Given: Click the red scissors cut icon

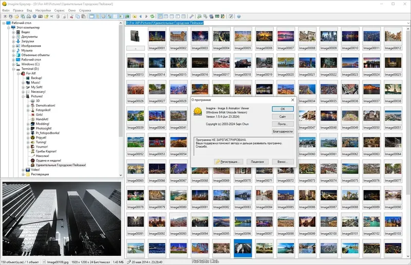Looking at the screenshot, I should 71,16.
